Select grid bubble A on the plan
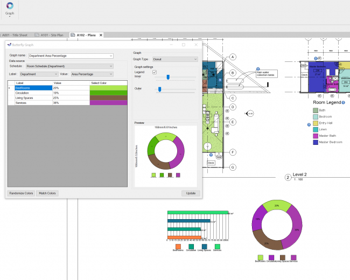 pos(233,57)
